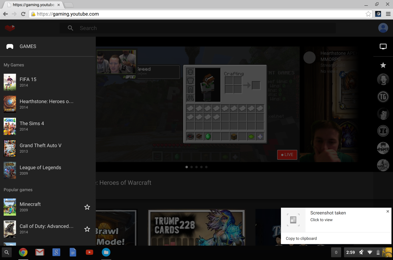This screenshot has width=393, height=260.
Task: Switch to the gaming.youtube.com tab
Action: pos(32,5)
